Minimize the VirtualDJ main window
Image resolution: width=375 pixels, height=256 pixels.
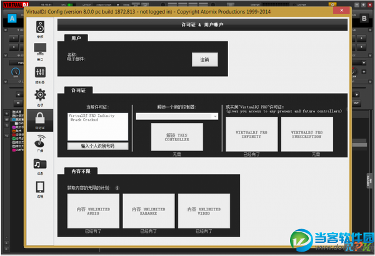[357, 5]
